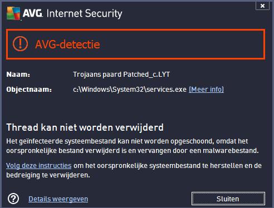Click Thread kan niet worden verwijderd heading

(85, 127)
